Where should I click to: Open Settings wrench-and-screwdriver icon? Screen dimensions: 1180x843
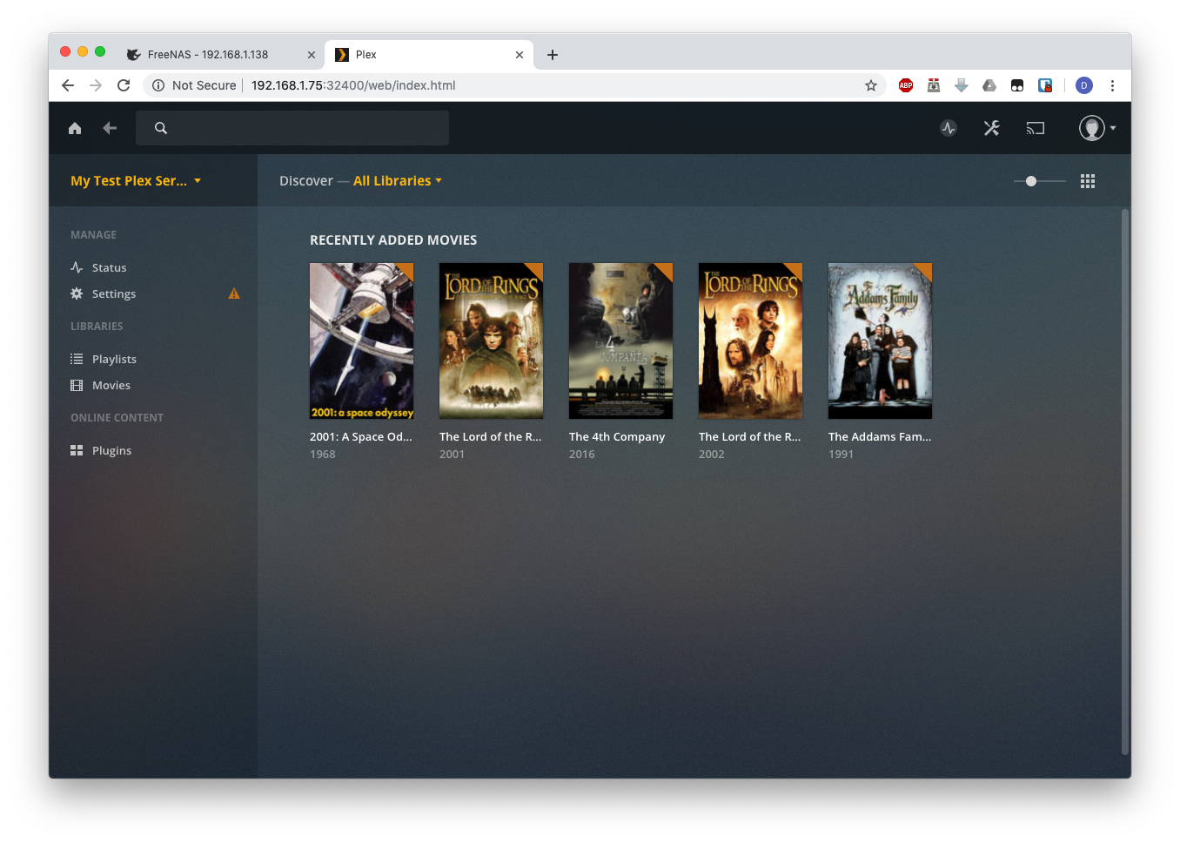point(991,128)
